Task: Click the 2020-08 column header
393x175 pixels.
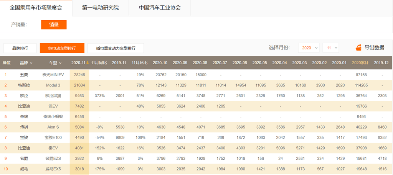Action: [200, 63]
